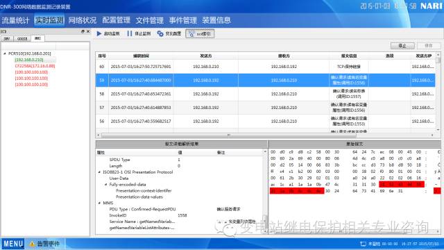This screenshot has height=250, width=444.
Task: Select the User-Data row
Action: (180, 178)
